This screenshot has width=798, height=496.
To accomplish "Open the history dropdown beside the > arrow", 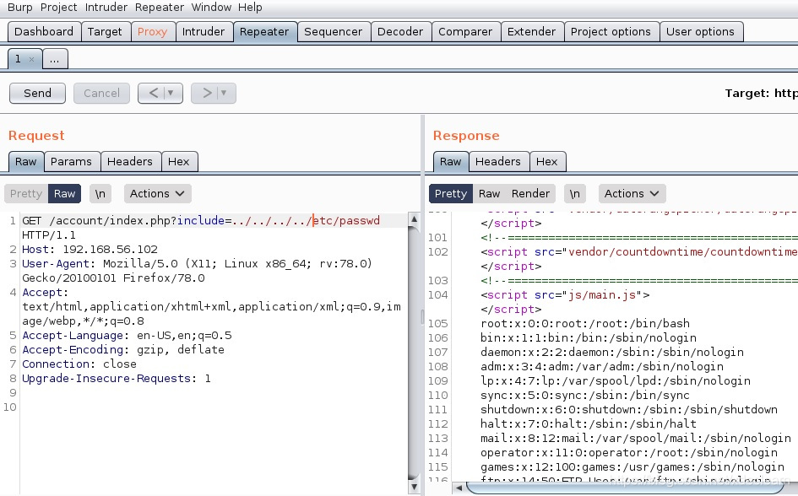I will click(224, 93).
